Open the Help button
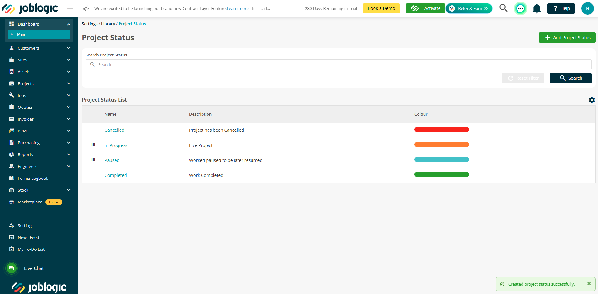Viewport: 598px width, 294px height. 561,8
